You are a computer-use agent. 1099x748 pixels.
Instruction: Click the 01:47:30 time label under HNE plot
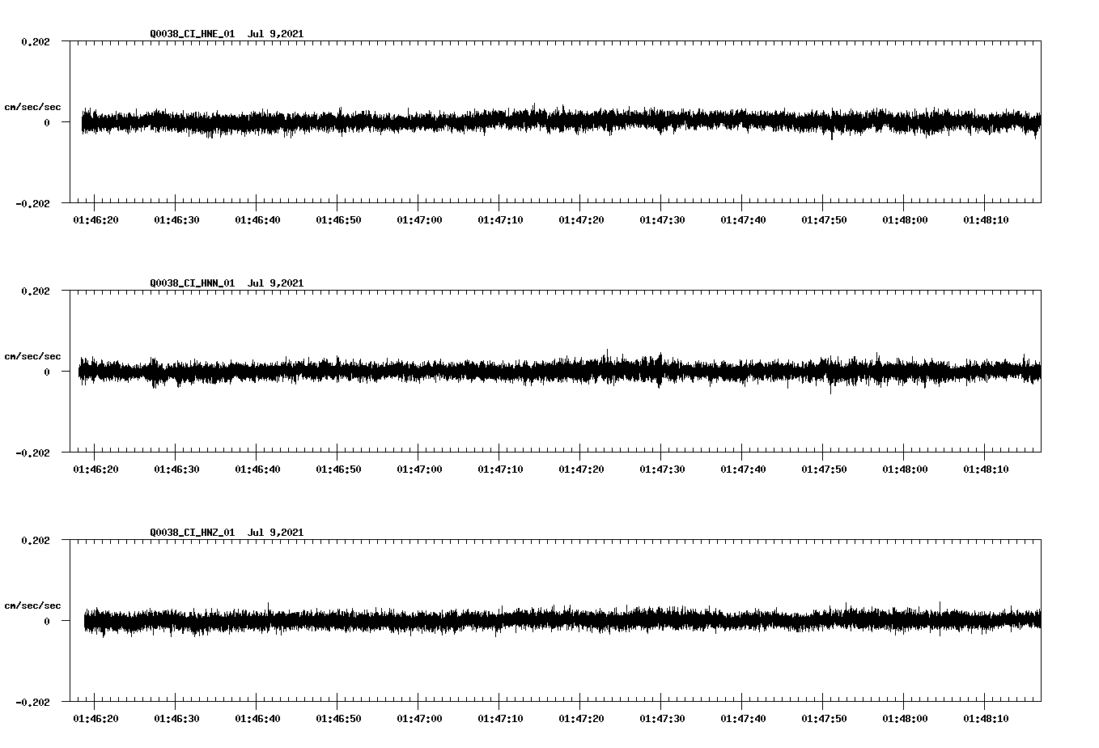click(662, 220)
